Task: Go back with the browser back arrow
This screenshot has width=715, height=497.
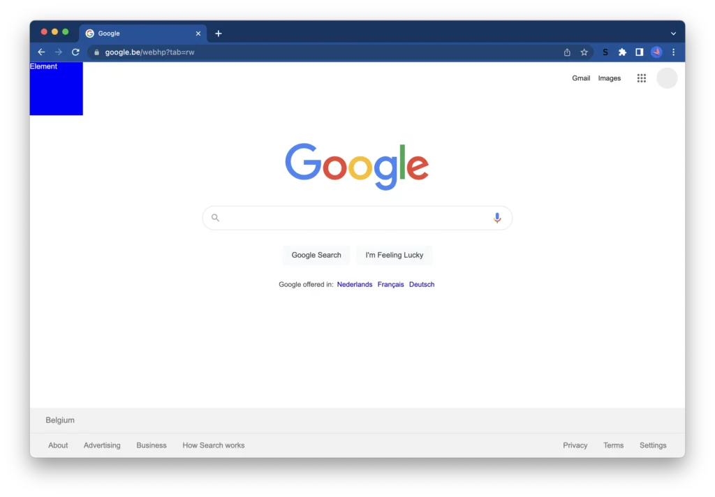Action: [41, 52]
